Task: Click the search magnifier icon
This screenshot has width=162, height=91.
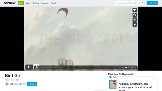Action: point(142,3)
